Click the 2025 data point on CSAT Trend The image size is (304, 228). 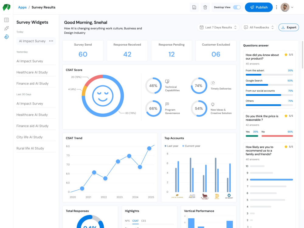click(x=149, y=149)
